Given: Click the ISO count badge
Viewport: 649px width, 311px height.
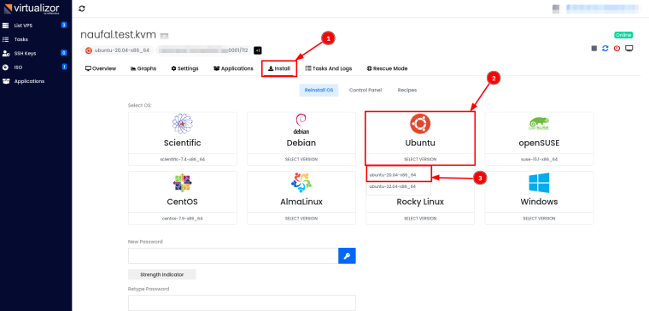Looking at the screenshot, I should [64, 67].
